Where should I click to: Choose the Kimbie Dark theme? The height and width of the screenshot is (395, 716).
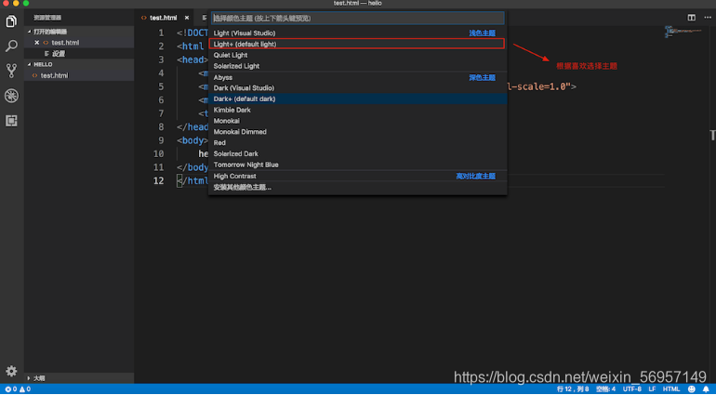tap(358, 110)
